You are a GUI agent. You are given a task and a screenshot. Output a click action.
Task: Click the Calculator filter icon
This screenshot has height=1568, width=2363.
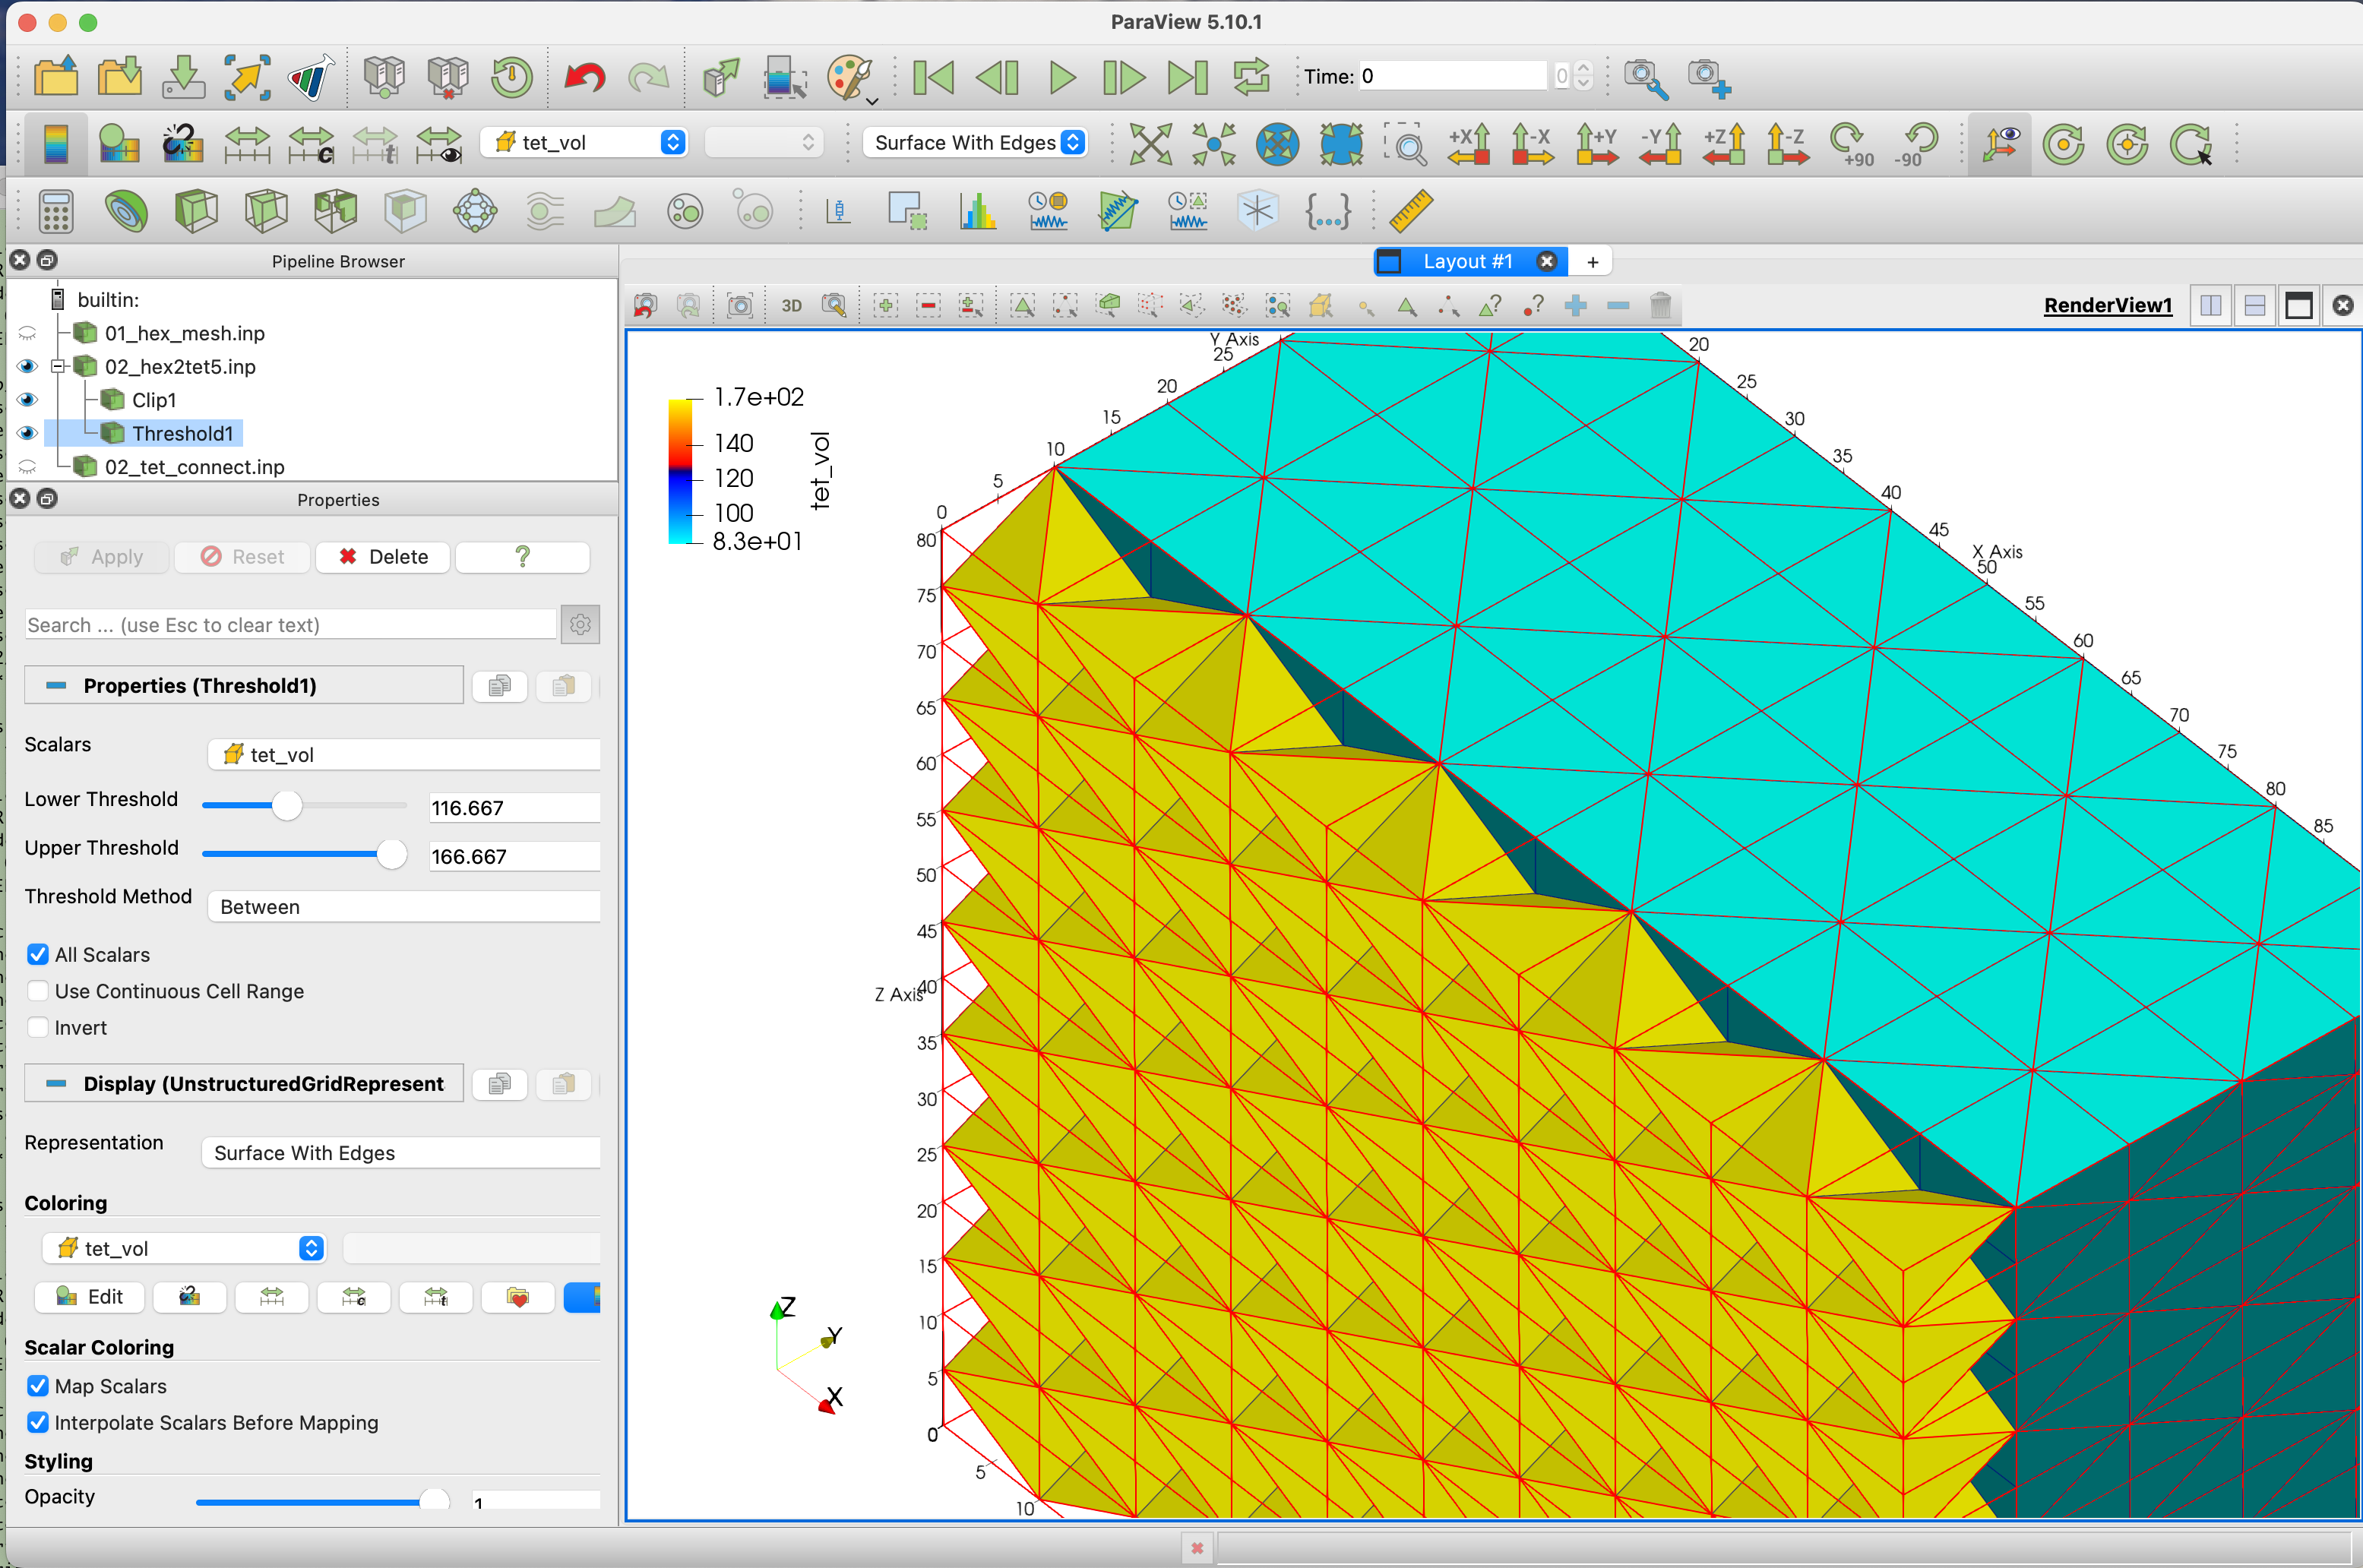56,211
